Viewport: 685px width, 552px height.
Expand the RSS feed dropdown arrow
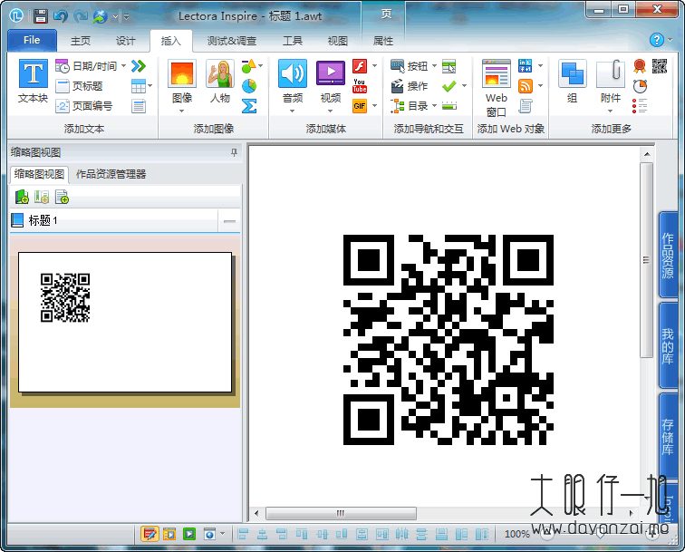540,86
